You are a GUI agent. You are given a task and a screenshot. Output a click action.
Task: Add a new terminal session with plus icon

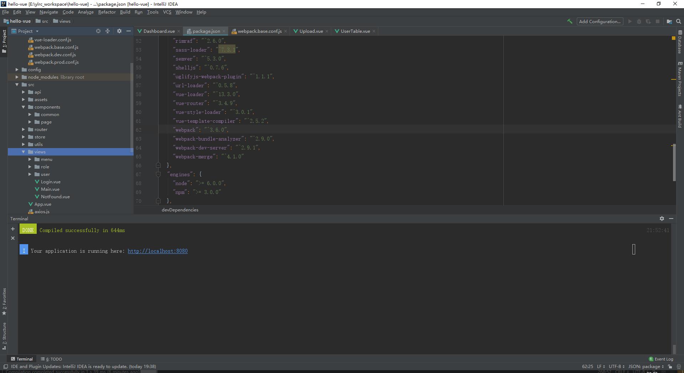click(13, 229)
